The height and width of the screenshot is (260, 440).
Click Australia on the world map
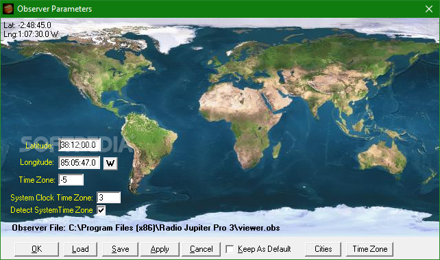pos(383,158)
